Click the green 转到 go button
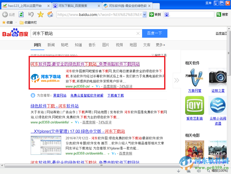Viewport: 231px width, 174px height. tap(155, 14)
